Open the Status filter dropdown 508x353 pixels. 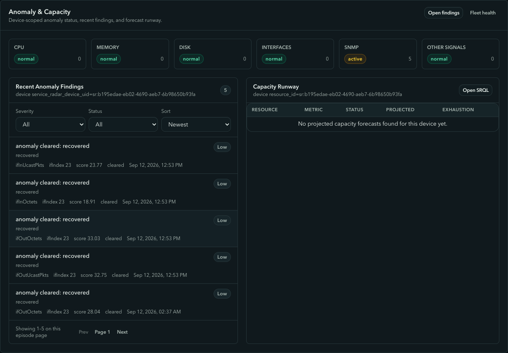(x=123, y=124)
